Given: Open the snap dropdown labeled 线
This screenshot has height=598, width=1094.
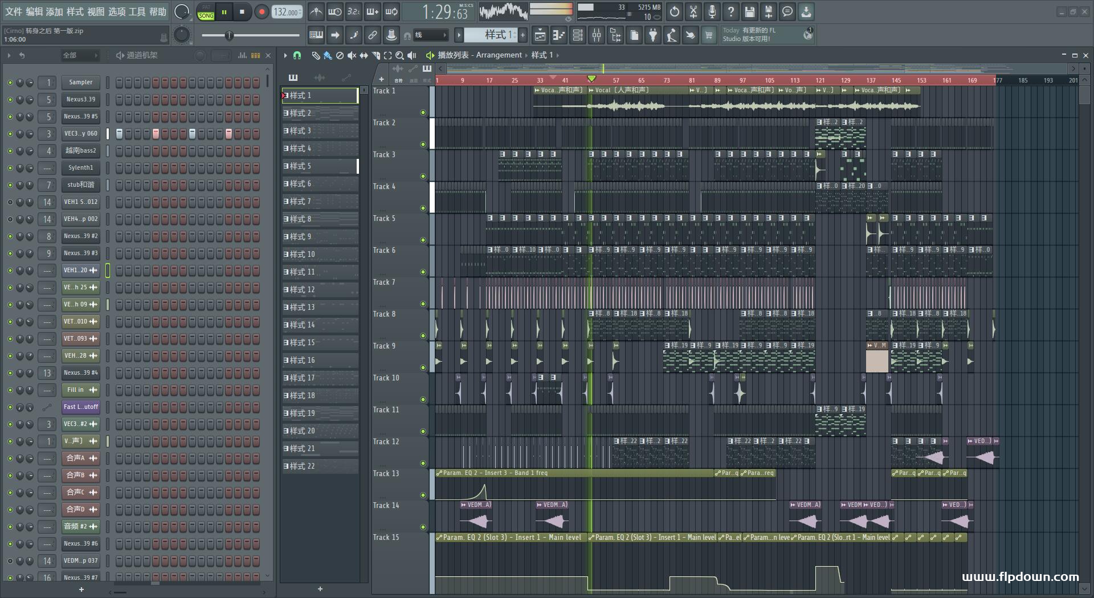Looking at the screenshot, I should pyautogui.click(x=430, y=35).
